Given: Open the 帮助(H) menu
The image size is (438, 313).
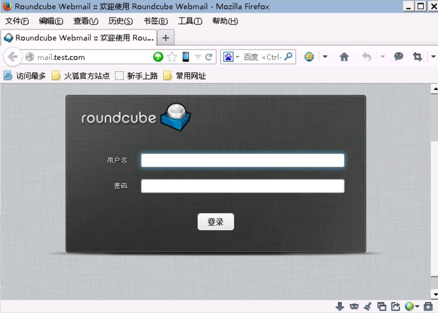Looking at the screenshot, I should pyautogui.click(x=225, y=21).
